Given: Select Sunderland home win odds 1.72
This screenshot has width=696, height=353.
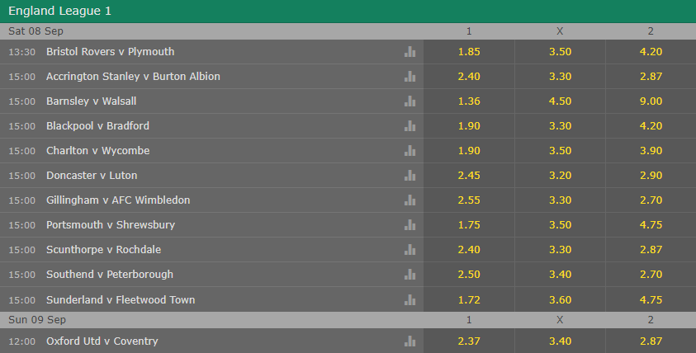Looking at the screenshot, I should (x=469, y=299).
